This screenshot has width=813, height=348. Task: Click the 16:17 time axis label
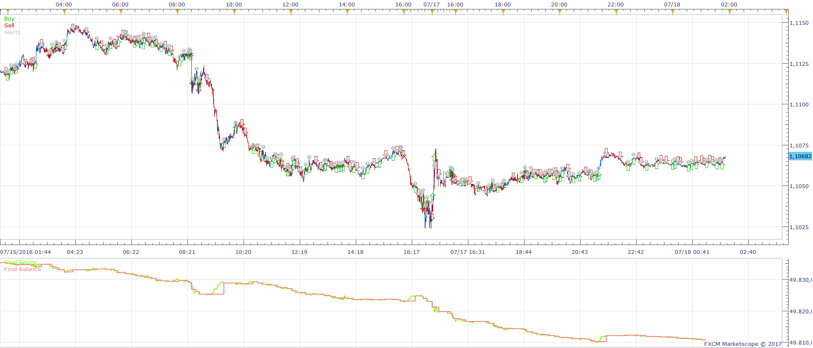coord(411,252)
